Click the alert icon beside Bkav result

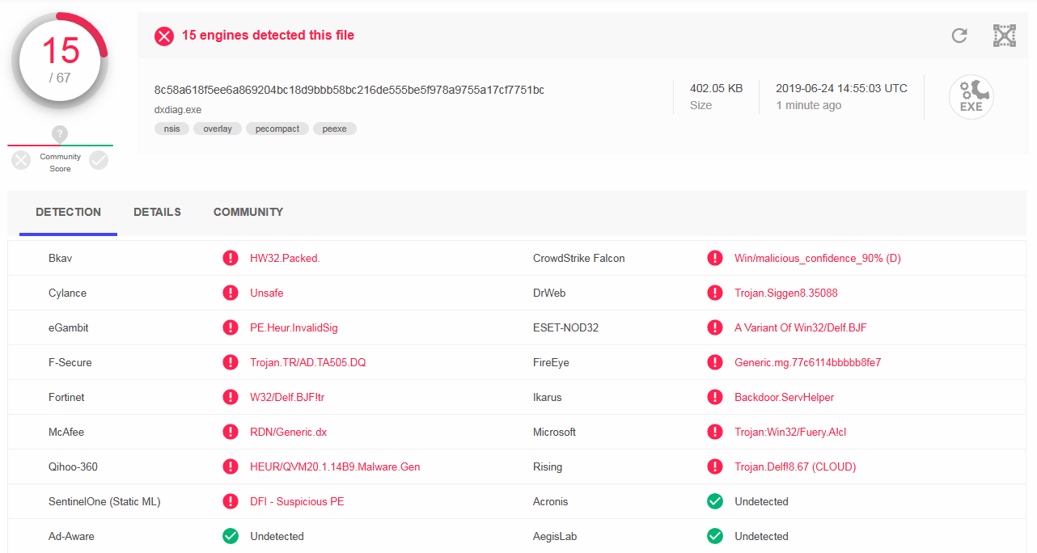[231, 258]
